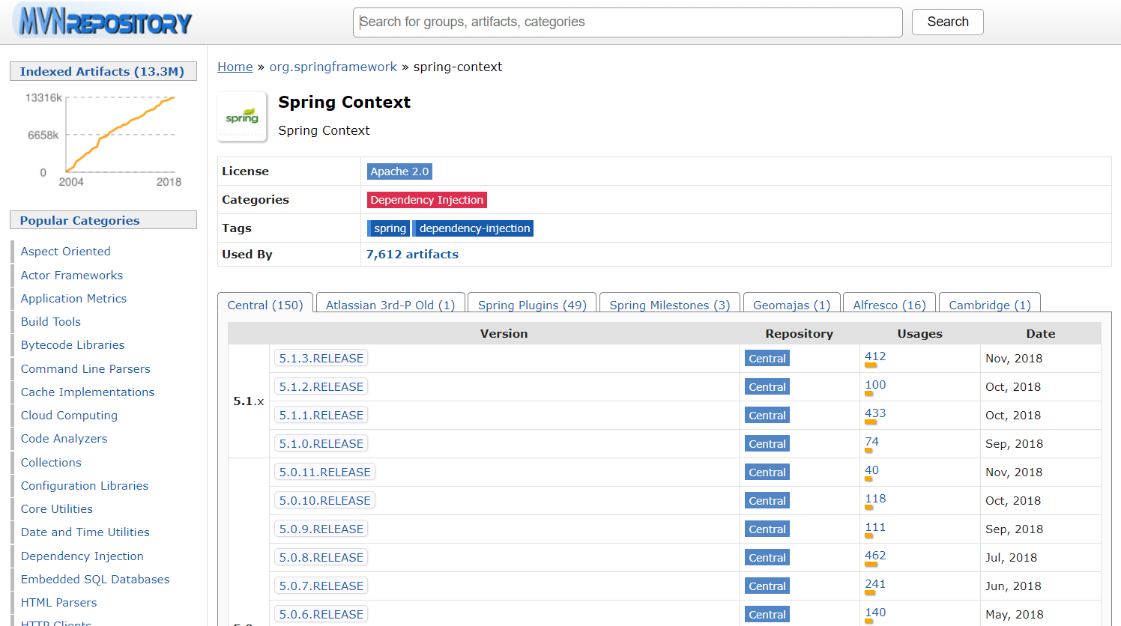Open version 5.0.11.RELEASE
This screenshot has width=1121, height=626.
pos(324,472)
